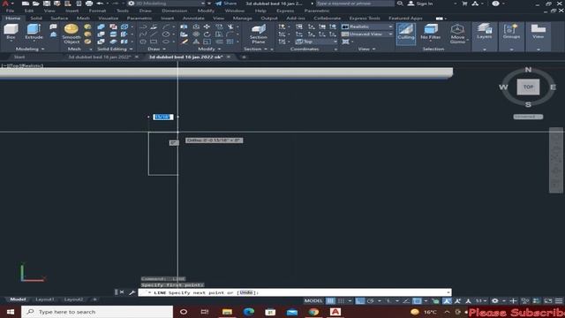
Task: Close the command line with X
Action: (122, 292)
